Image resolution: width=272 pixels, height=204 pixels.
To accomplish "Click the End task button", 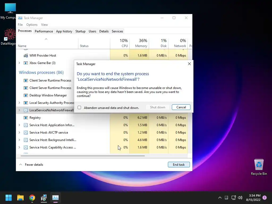I will [x=179, y=164].
